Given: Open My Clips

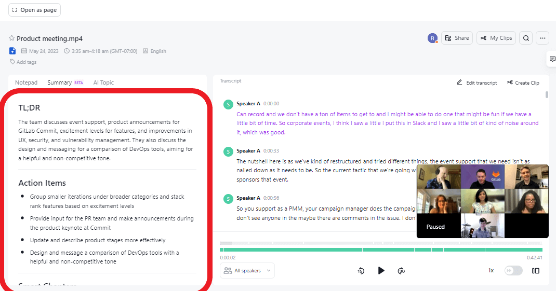Looking at the screenshot, I should (x=496, y=38).
